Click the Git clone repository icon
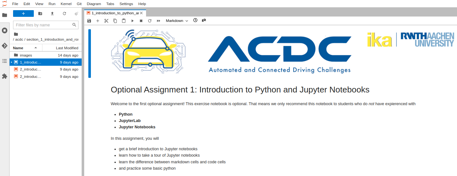The image size is (457, 176). click(76, 13)
